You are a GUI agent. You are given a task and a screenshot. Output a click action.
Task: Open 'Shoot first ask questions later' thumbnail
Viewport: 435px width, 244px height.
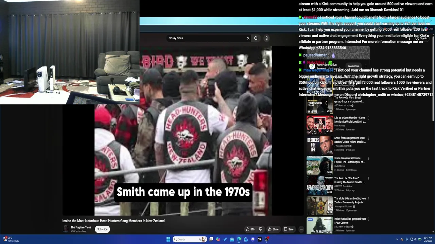click(320, 145)
